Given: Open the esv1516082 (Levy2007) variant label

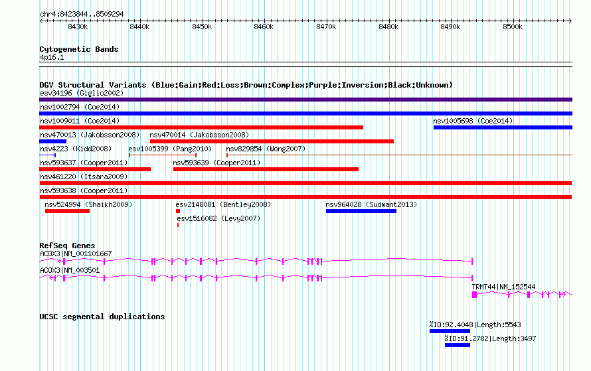Looking at the screenshot, I should click(x=218, y=218).
